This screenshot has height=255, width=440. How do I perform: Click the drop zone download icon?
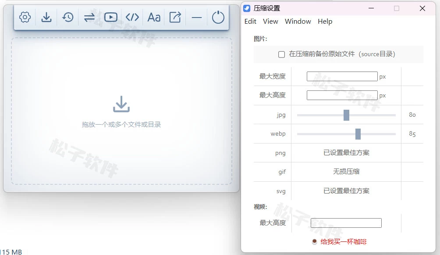pos(121,104)
